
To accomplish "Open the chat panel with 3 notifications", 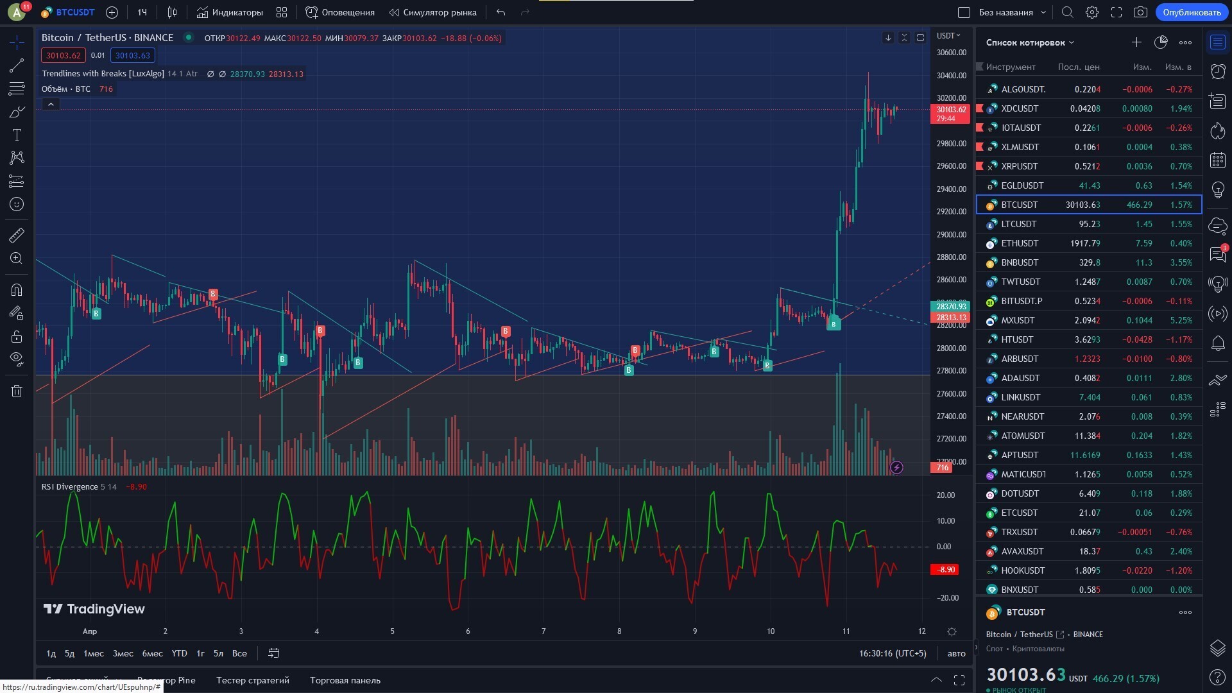I will (1217, 255).
